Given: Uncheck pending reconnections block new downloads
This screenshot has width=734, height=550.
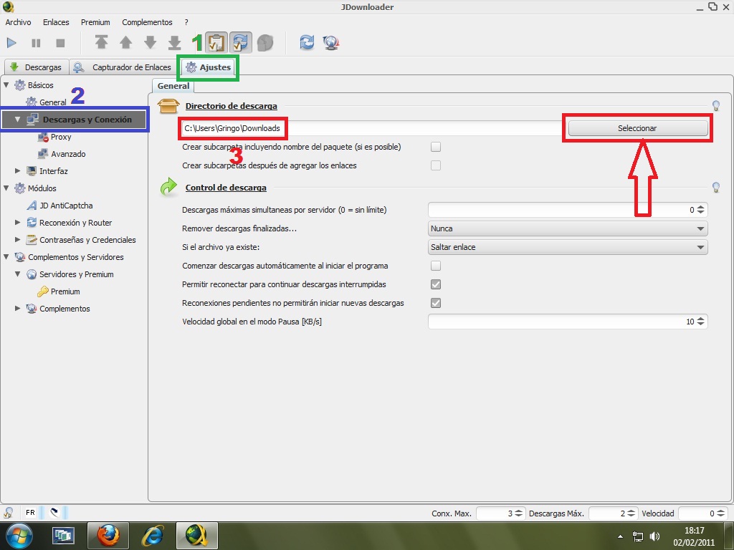Looking at the screenshot, I should point(436,303).
